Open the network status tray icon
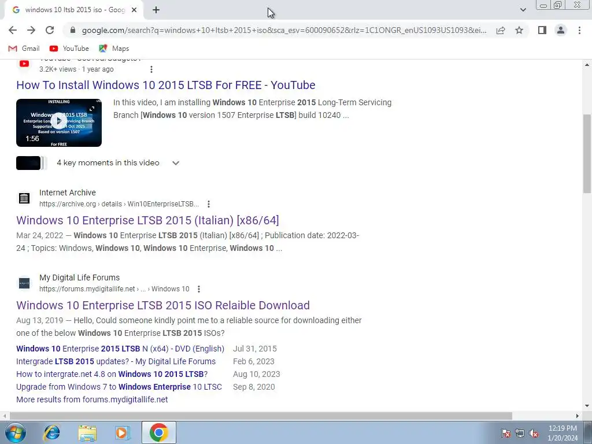 click(x=520, y=434)
